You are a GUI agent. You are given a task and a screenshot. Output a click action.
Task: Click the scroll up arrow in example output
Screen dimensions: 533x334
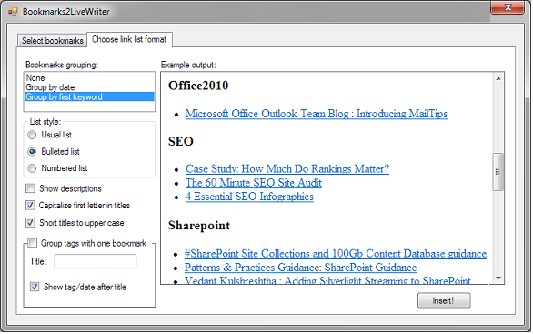498,79
